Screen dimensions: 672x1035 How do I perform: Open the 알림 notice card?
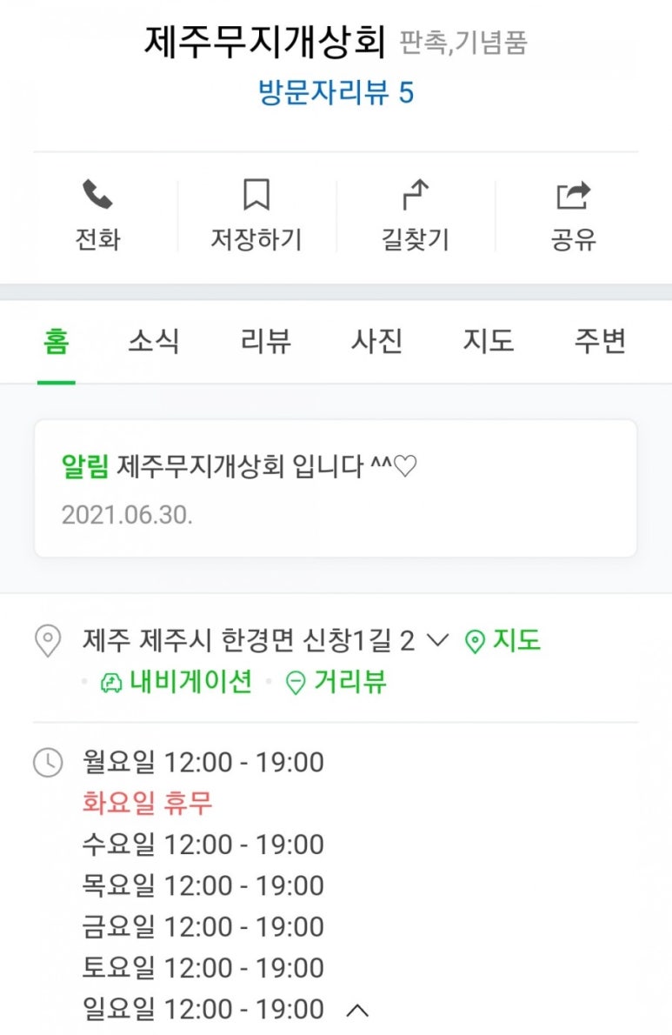point(336,488)
